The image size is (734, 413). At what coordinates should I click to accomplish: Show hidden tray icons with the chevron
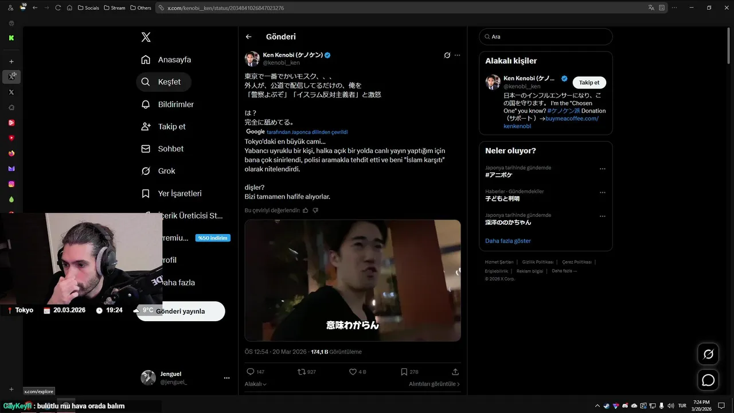click(597, 406)
